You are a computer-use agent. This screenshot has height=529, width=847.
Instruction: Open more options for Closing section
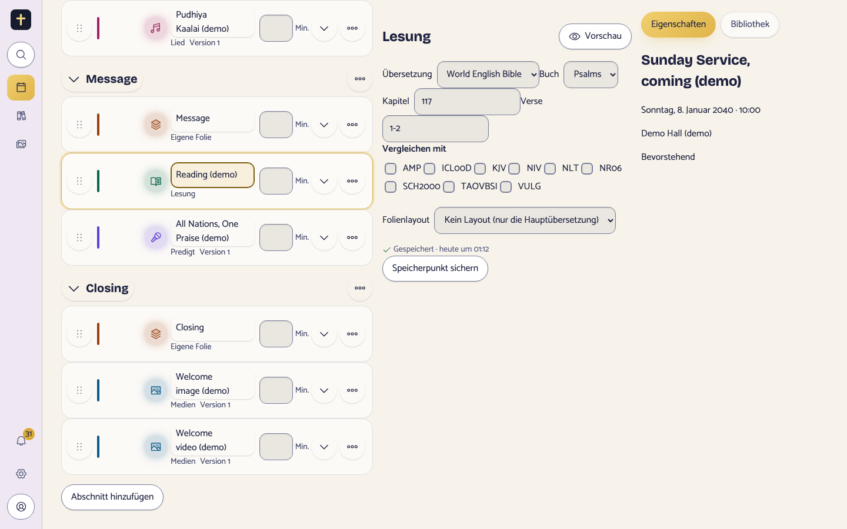(360, 288)
